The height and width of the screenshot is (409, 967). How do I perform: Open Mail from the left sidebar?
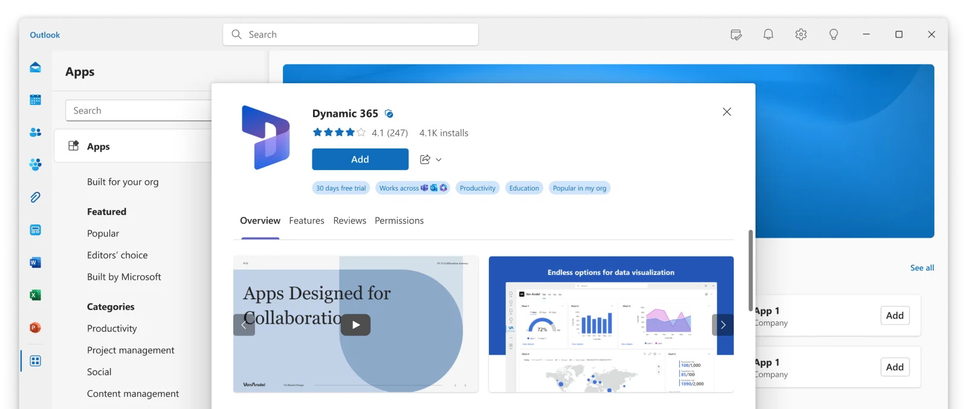(35, 67)
